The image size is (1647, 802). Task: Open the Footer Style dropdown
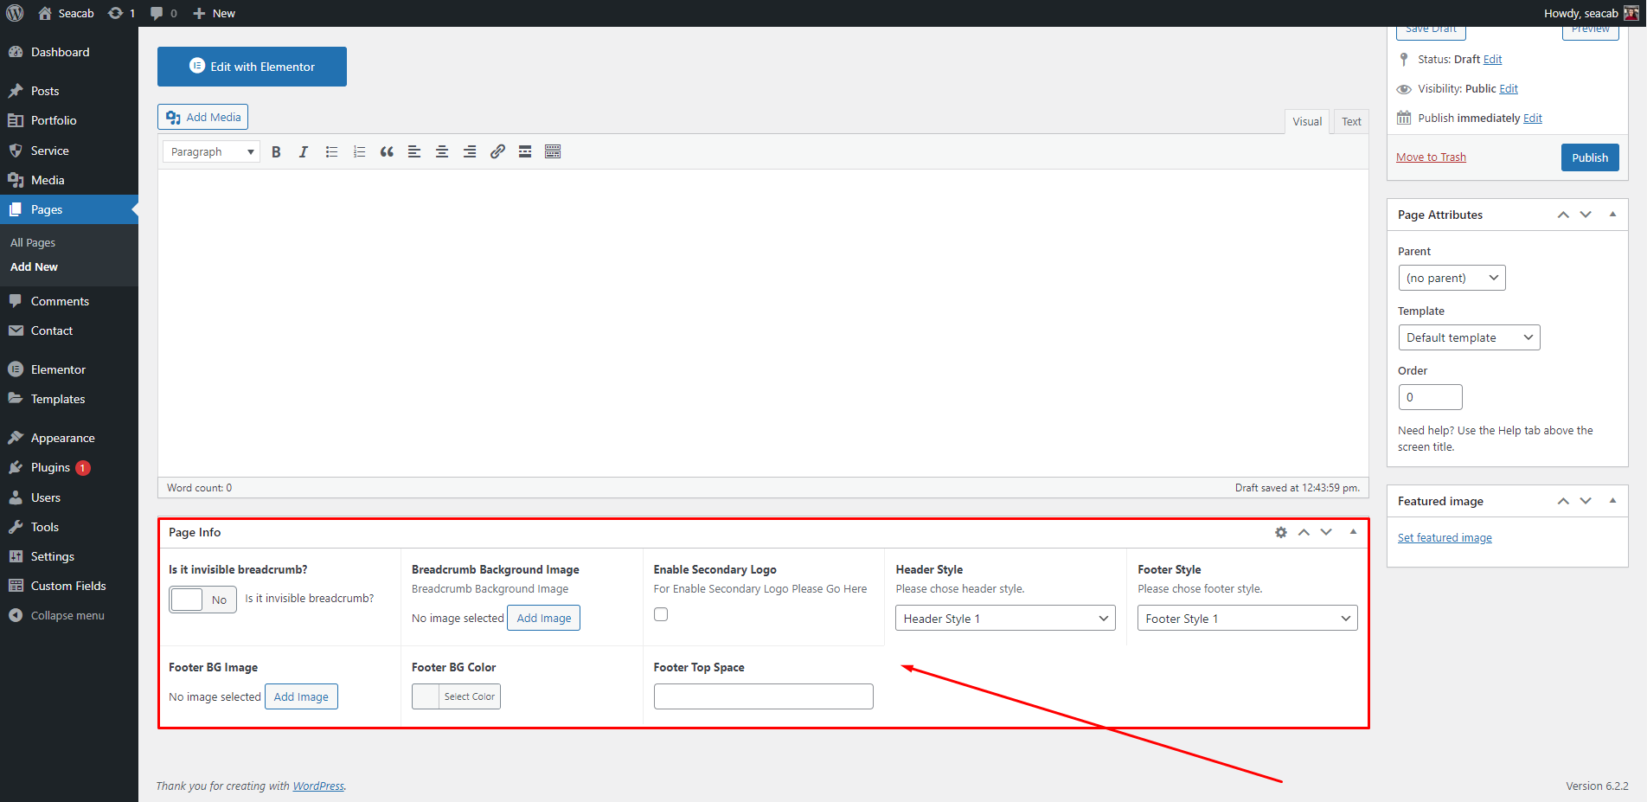click(x=1246, y=619)
